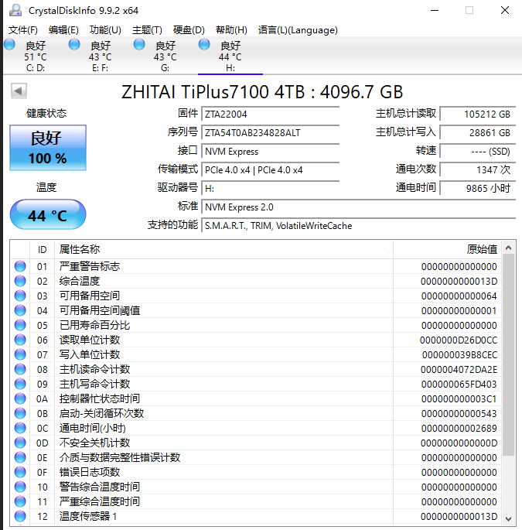Click status orb for attribute 03 可用备用空间
The height and width of the screenshot is (530, 522).
20,296
